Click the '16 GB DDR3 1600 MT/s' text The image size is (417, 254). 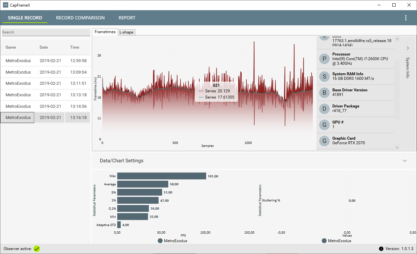pos(353,79)
